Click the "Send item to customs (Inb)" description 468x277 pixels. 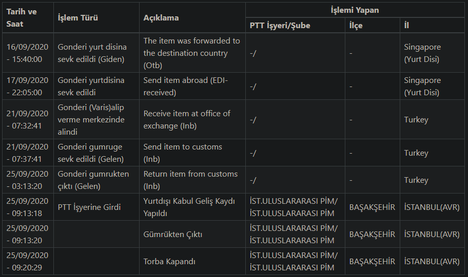[183, 153]
